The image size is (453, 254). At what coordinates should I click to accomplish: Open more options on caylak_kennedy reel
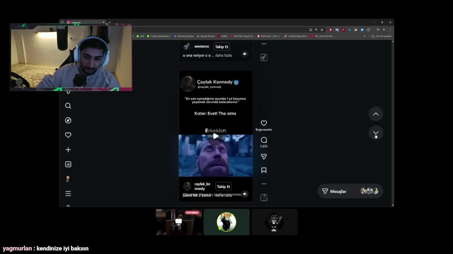click(264, 184)
